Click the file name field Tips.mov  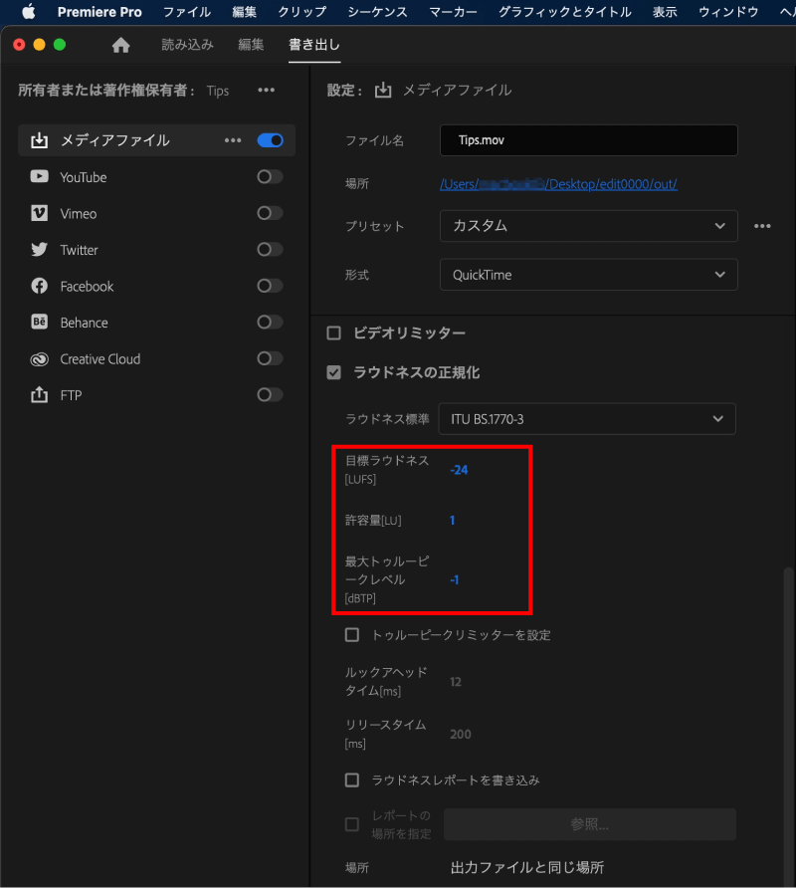pos(589,140)
